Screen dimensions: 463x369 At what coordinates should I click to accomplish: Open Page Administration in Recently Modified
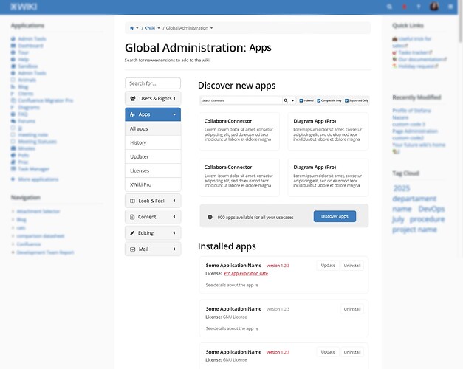(x=415, y=131)
